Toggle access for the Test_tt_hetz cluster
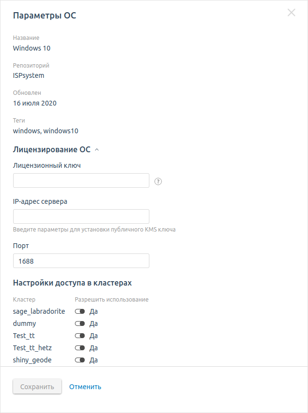This screenshot has width=308, height=413. coord(80,348)
